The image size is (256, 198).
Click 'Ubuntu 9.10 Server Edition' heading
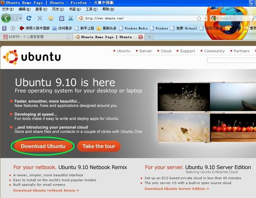tap(218, 167)
